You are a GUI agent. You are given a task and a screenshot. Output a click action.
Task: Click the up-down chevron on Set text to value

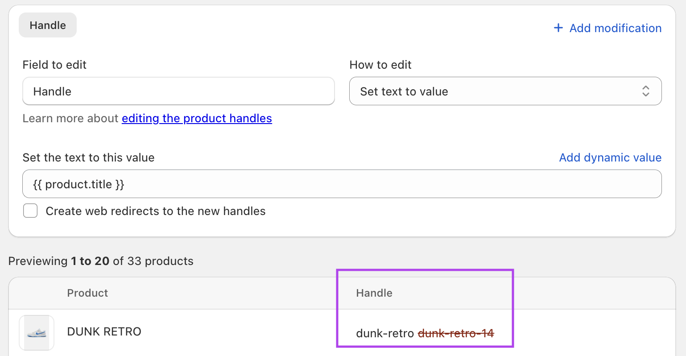[x=645, y=91]
